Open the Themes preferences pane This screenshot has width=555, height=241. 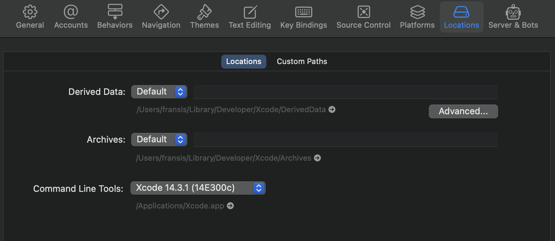[x=204, y=17]
